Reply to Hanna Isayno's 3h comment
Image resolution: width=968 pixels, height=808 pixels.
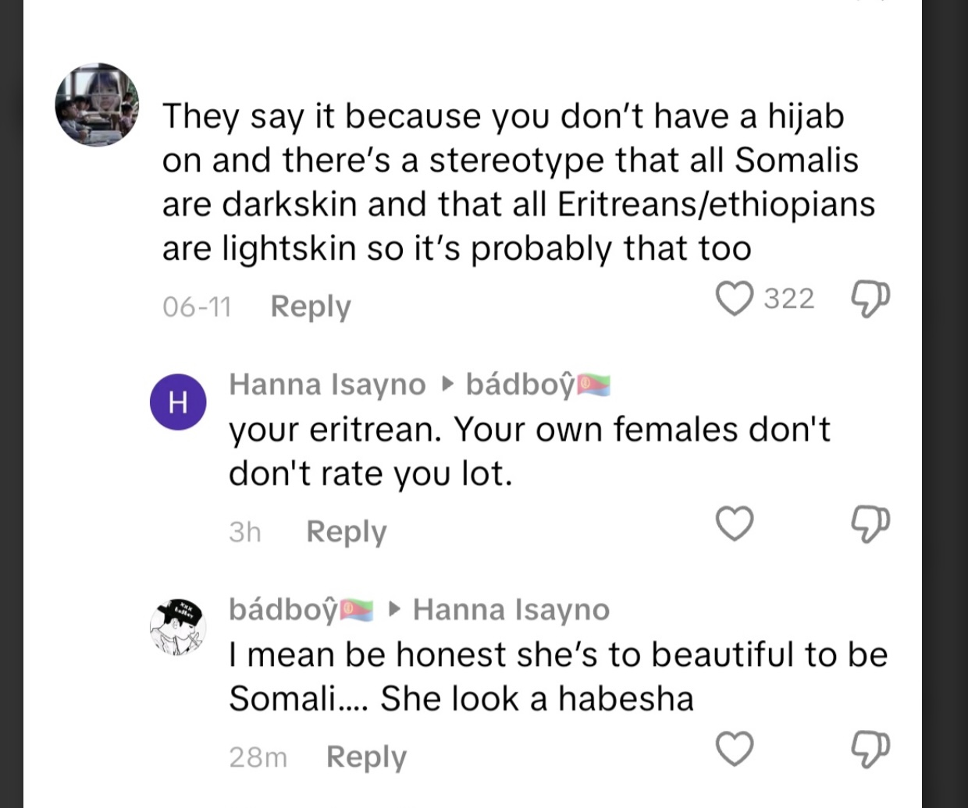pos(346,532)
